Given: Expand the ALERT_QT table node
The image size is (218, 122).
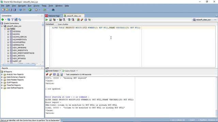Looking at the screenshot, I should tap(8, 61).
